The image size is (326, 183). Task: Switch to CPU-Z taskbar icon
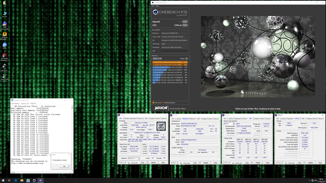point(41,180)
